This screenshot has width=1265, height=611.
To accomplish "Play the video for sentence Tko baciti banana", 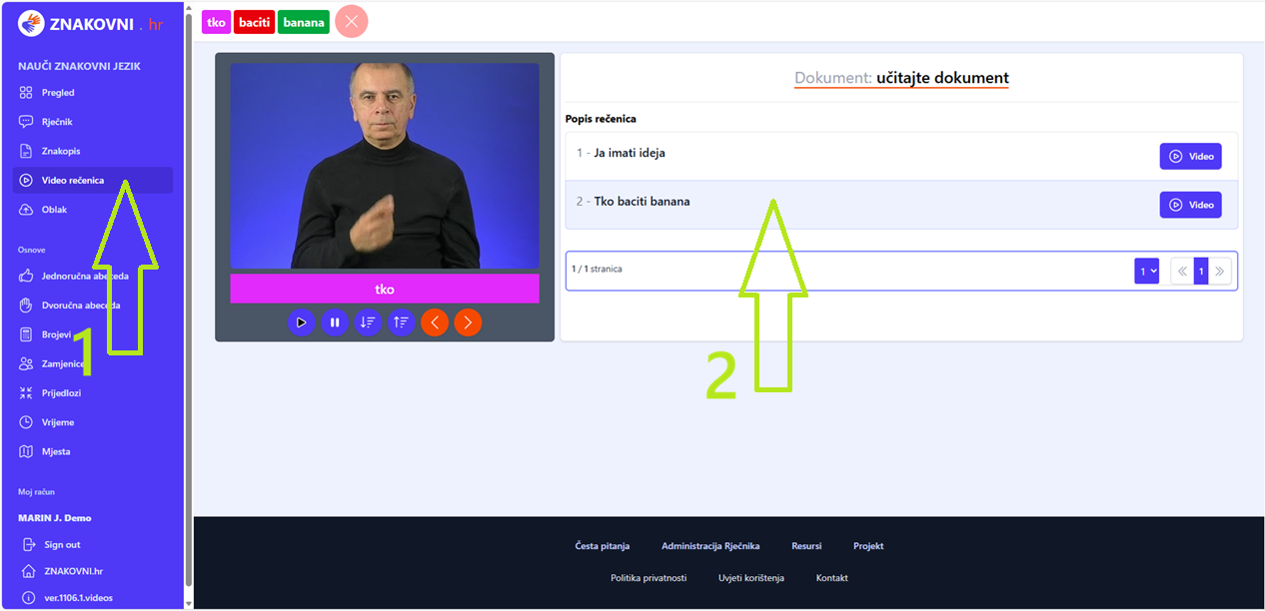I will pyautogui.click(x=1190, y=204).
